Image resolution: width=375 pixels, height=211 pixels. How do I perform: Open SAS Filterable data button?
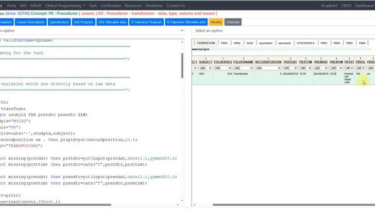tap(112, 22)
